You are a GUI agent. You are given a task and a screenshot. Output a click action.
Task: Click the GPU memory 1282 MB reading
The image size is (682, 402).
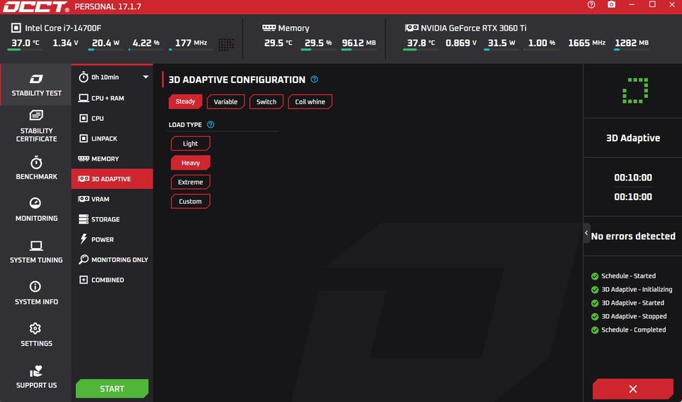(632, 43)
